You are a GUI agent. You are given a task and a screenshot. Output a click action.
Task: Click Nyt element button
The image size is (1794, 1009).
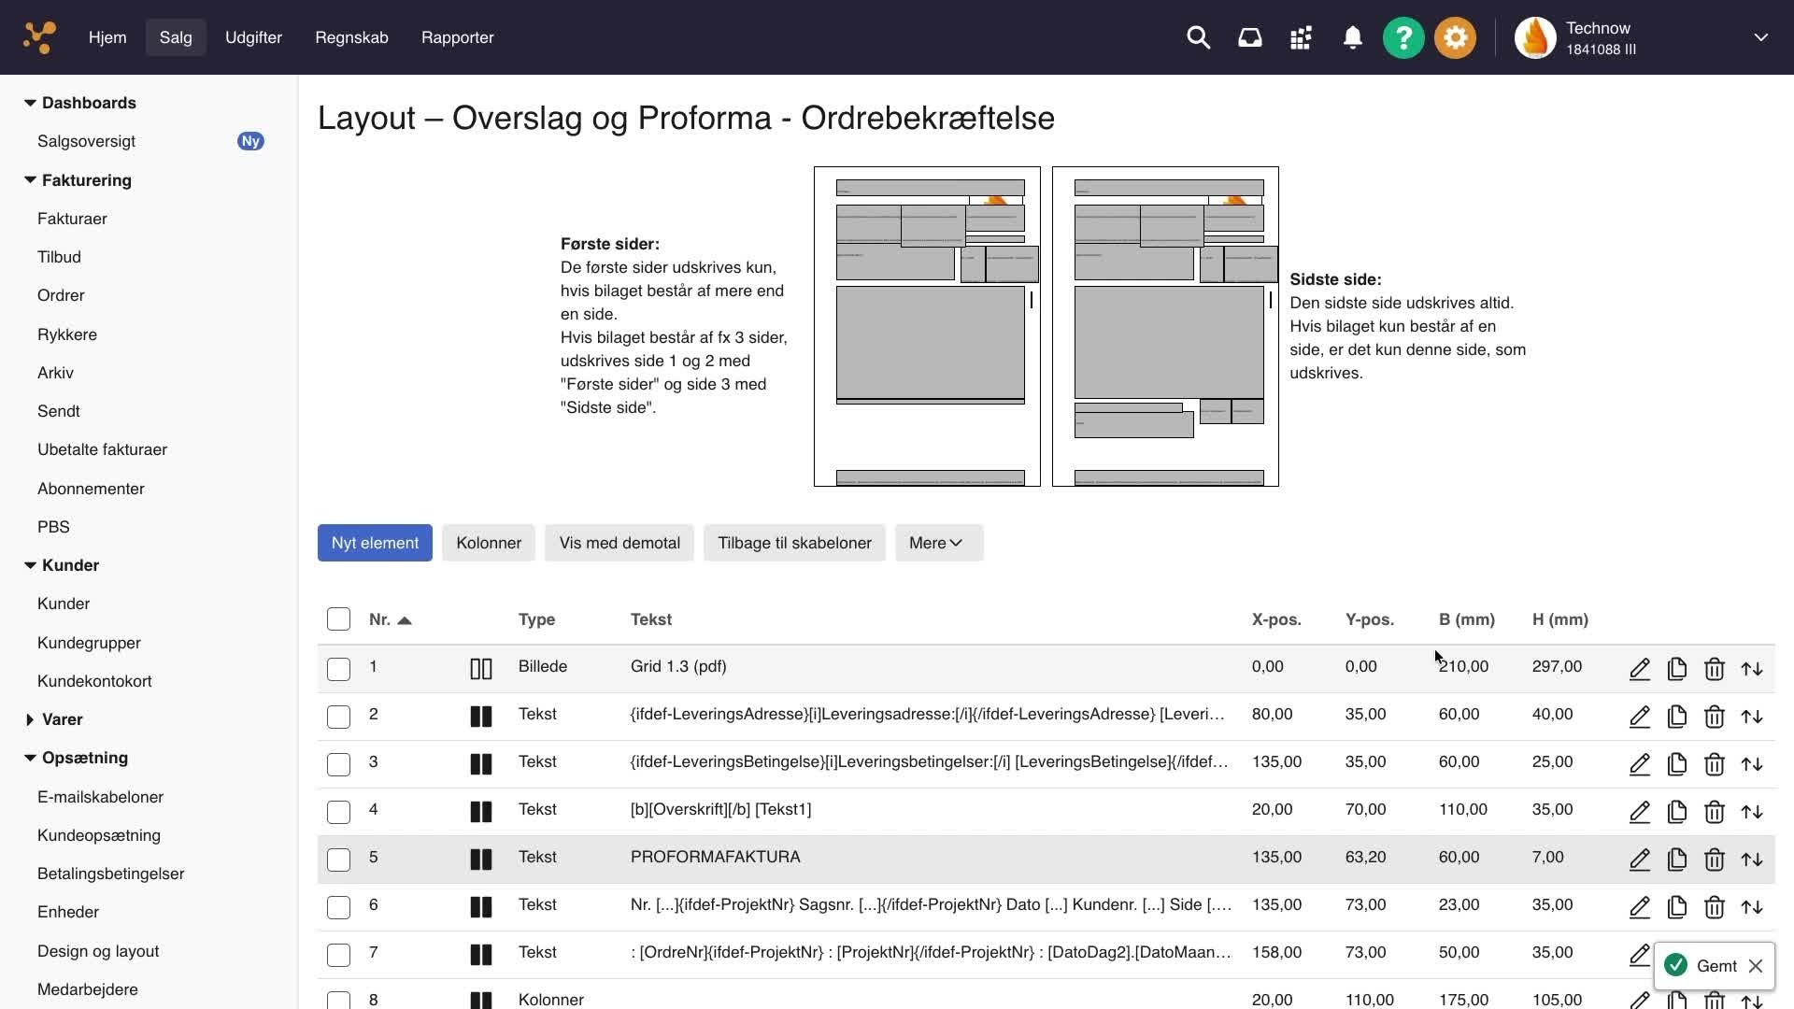[375, 543]
